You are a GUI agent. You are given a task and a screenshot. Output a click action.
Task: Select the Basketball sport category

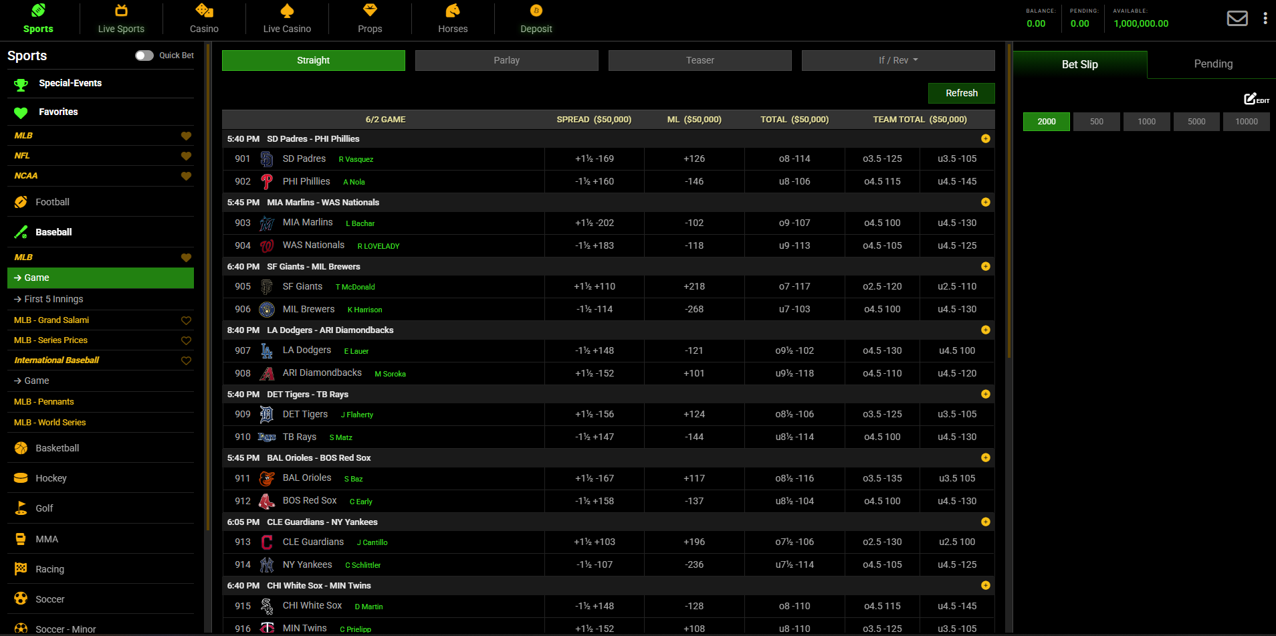100,448
